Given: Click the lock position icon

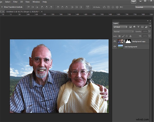Looking at the screenshot, I should coord(127,36).
